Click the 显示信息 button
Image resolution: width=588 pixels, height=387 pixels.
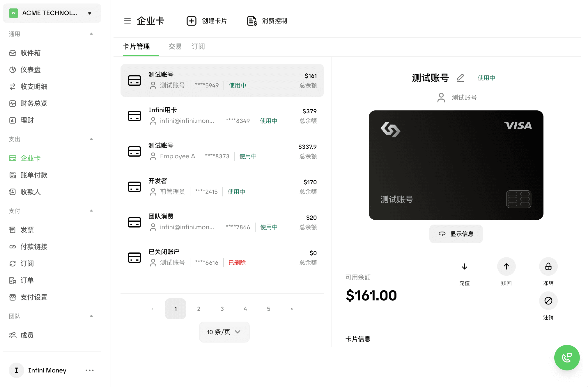[456, 234]
